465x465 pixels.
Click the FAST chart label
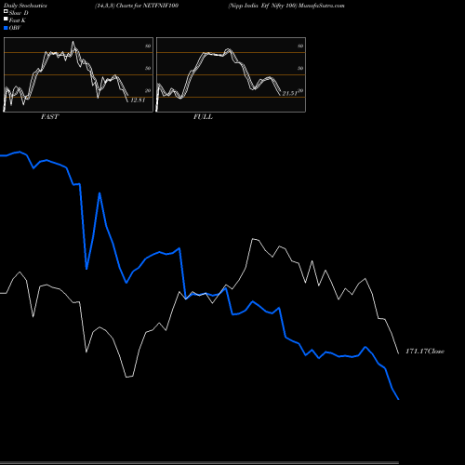49,116
